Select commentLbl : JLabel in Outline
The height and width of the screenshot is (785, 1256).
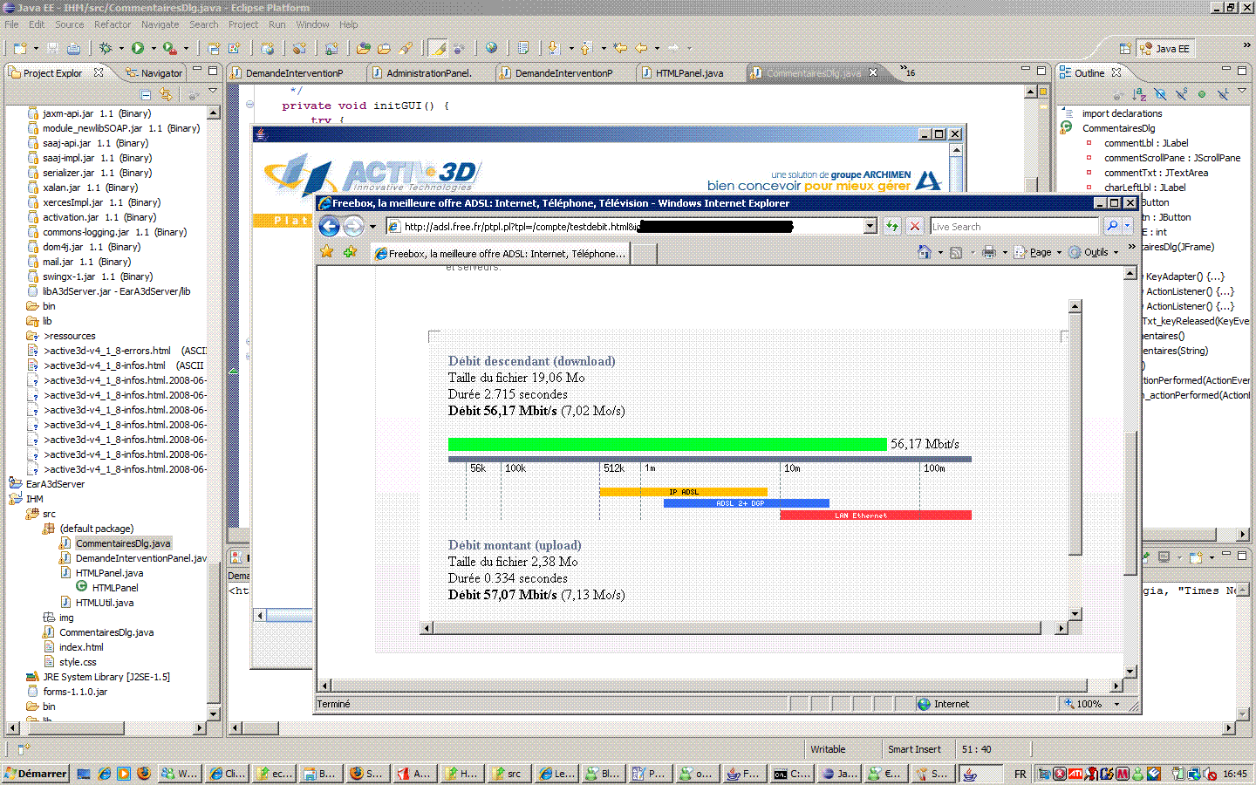1146,143
